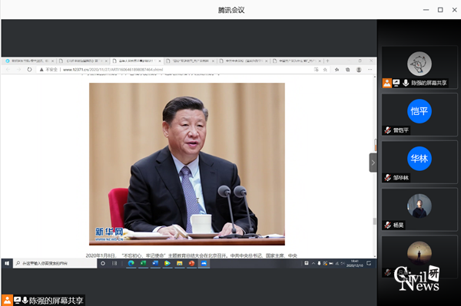Open a new browser tab with plus

(x=327, y=61)
